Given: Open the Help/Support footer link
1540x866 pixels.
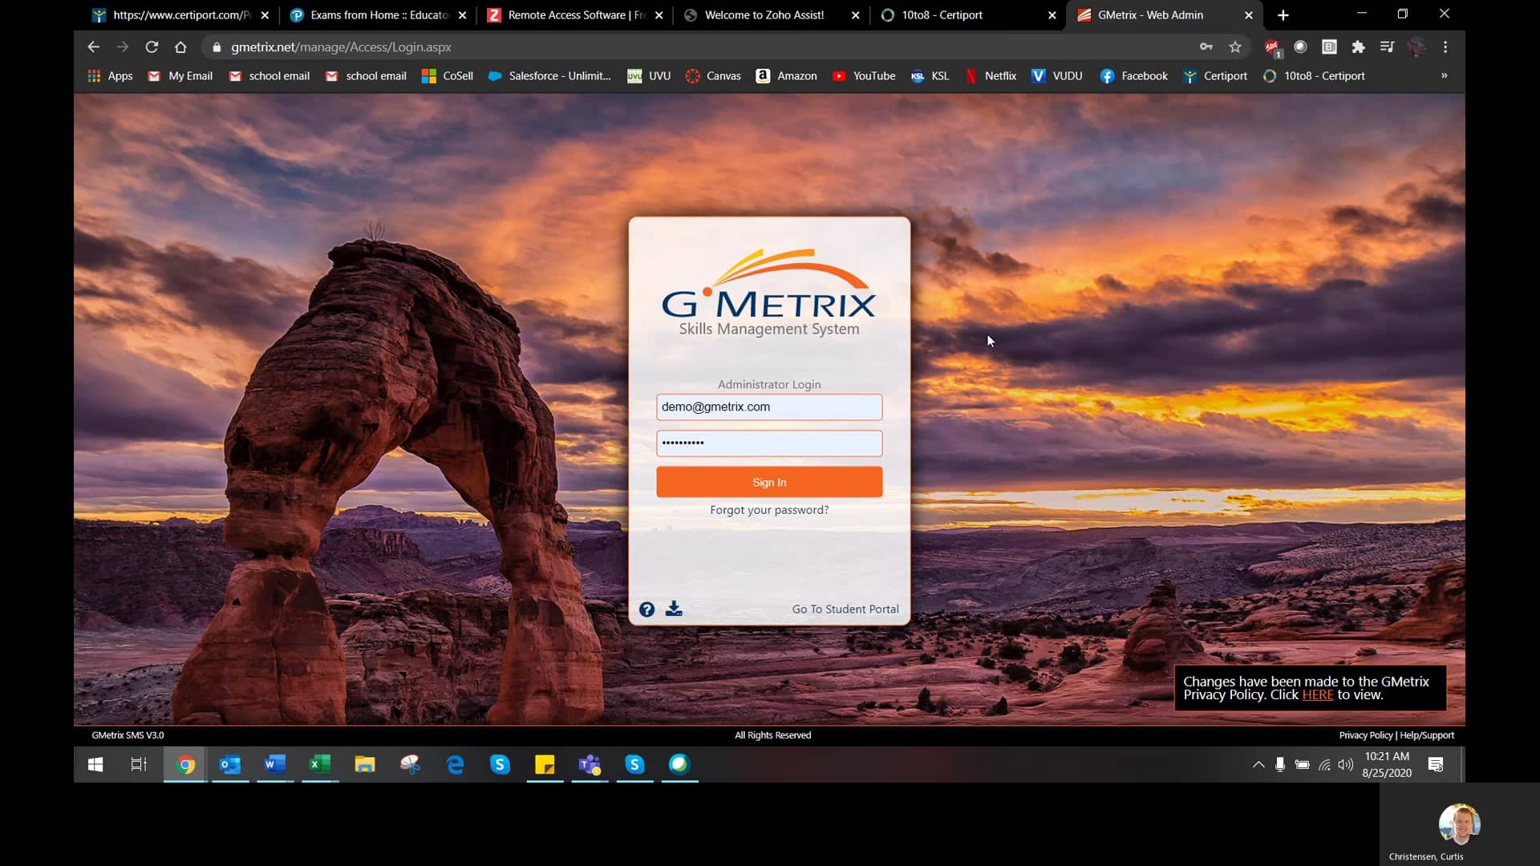Looking at the screenshot, I should point(1427,735).
